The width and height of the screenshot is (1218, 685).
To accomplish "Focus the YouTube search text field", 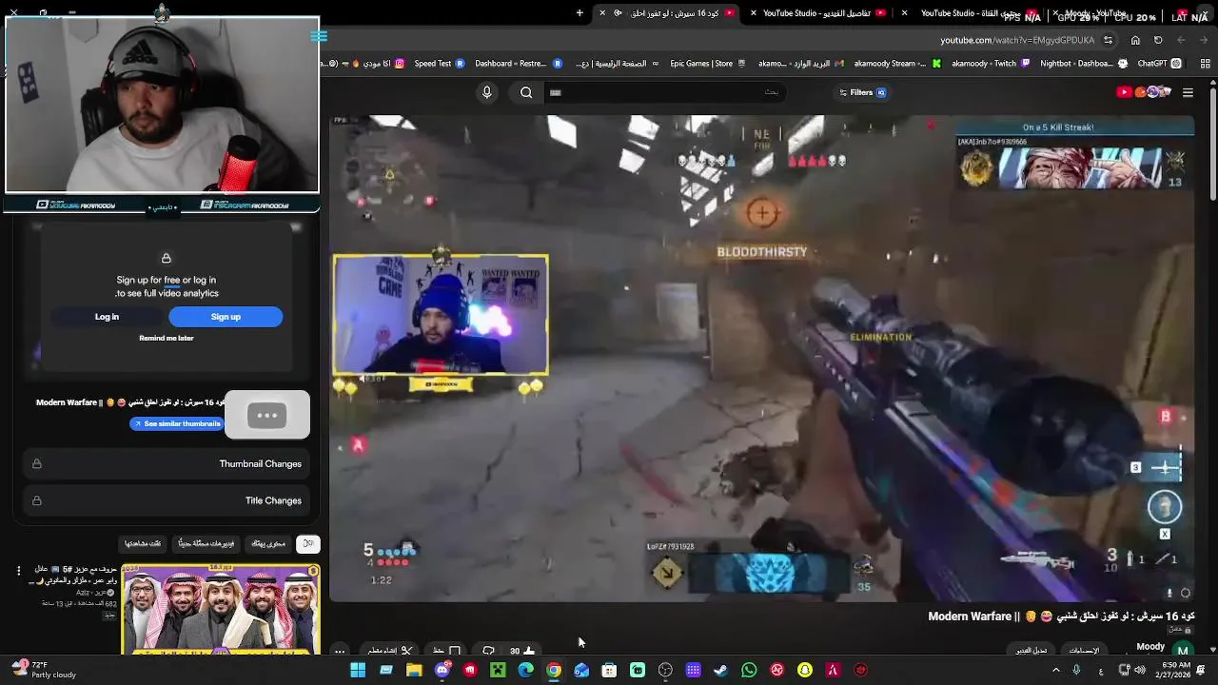I will click(x=666, y=92).
